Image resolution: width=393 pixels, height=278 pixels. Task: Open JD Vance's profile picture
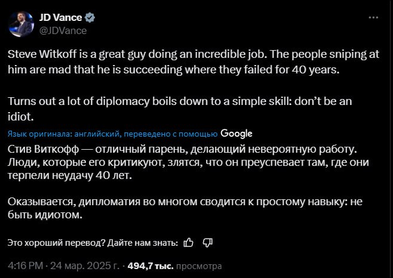click(x=21, y=23)
